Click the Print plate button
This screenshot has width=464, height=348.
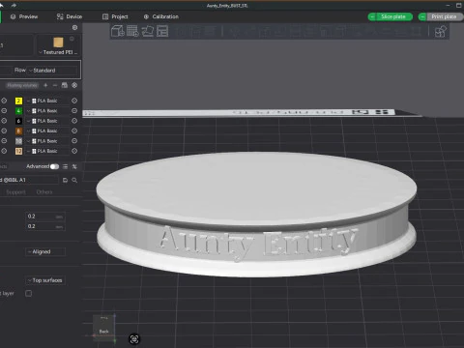[x=445, y=16]
